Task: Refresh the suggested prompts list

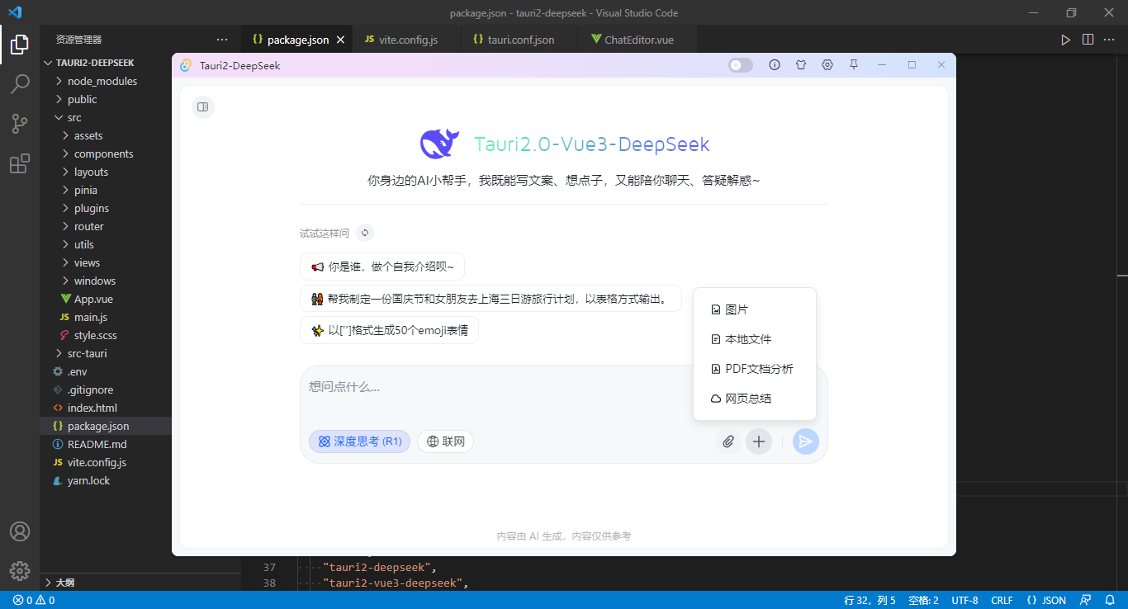Action: [x=365, y=233]
